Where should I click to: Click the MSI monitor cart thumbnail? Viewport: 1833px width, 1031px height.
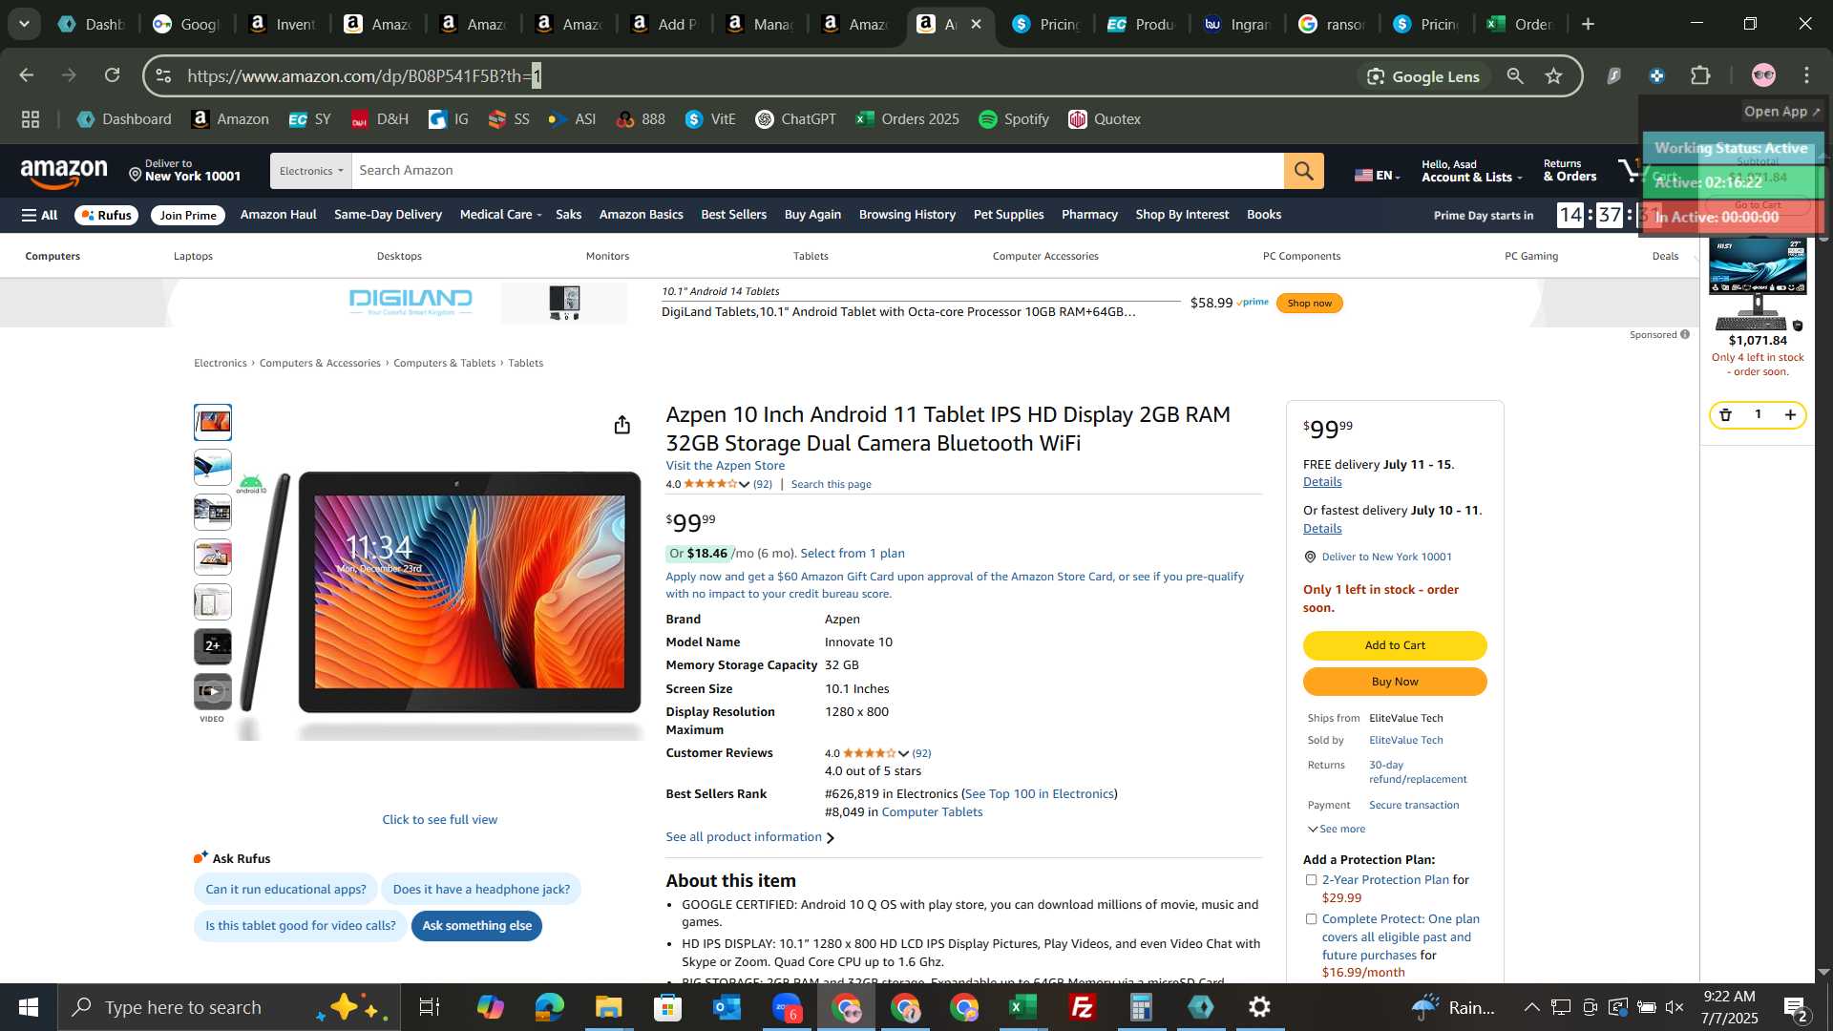pos(1757,284)
